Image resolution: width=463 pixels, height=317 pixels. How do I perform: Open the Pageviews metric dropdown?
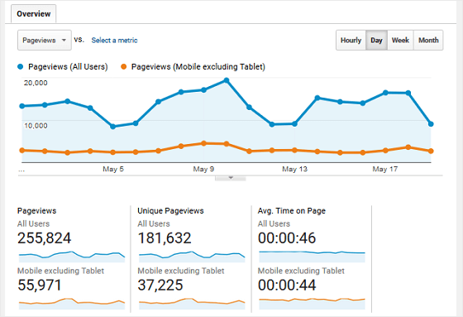[x=45, y=40]
